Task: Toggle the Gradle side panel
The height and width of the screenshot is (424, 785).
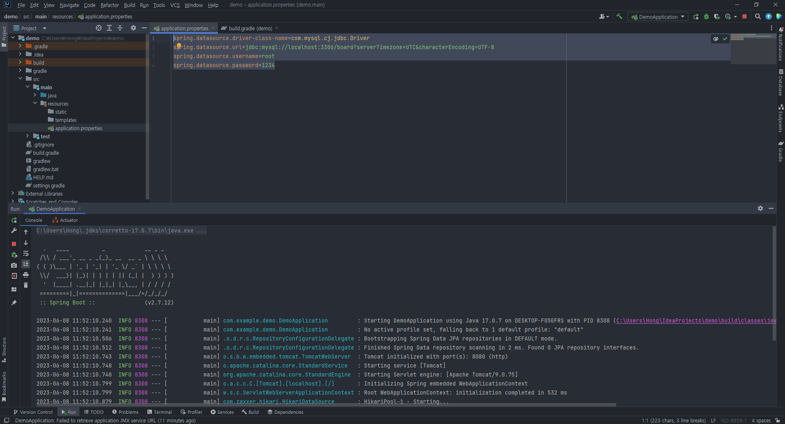Action: click(780, 151)
